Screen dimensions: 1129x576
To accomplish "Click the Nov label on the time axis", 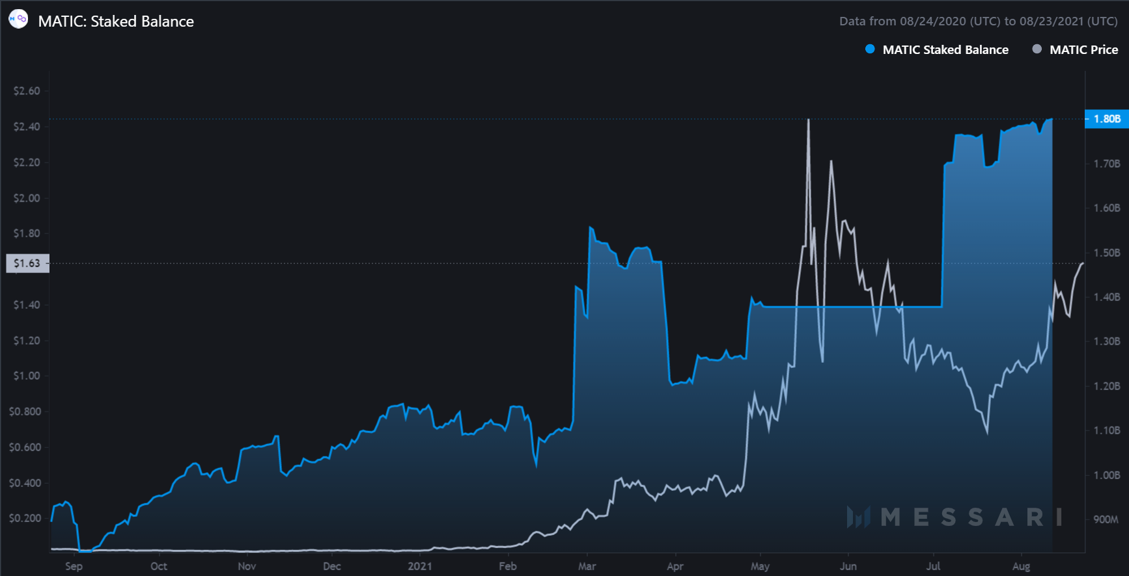I will (247, 566).
